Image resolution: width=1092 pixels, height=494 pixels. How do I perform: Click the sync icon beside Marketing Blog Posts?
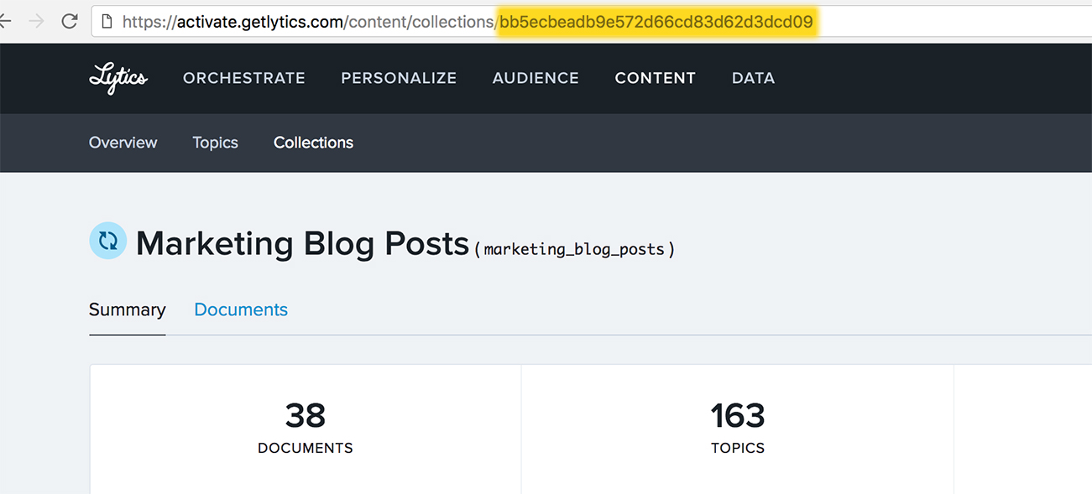coord(107,241)
